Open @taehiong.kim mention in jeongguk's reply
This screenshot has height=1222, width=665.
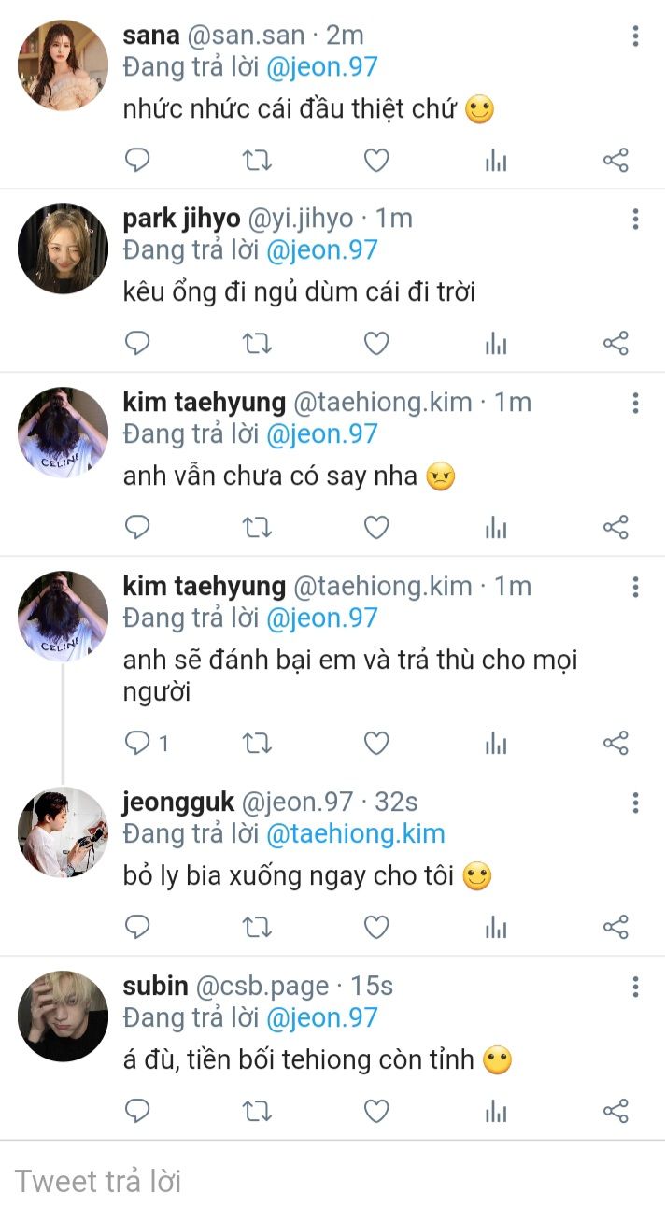pos(355,833)
